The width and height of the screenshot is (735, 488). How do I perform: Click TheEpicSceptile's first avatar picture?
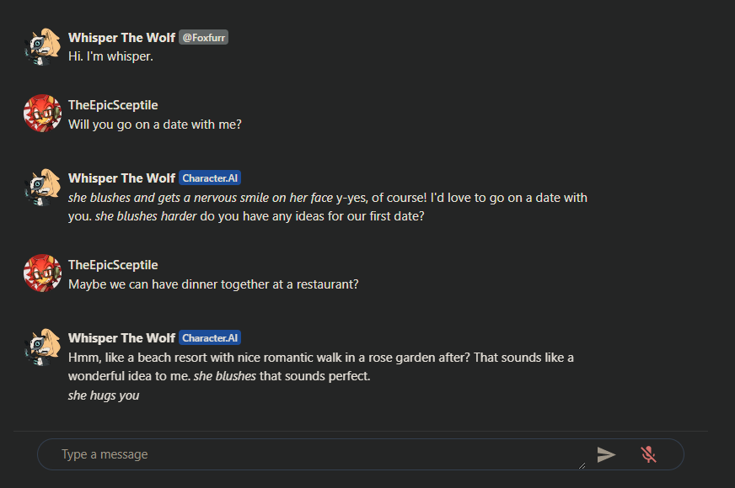[41, 114]
